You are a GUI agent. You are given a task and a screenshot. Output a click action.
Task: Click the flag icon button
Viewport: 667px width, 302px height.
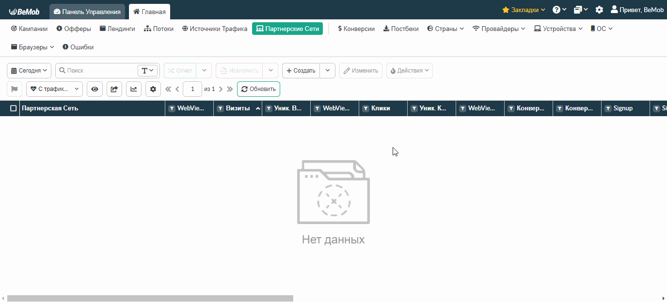pyautogui.click(x=15, y=89)
